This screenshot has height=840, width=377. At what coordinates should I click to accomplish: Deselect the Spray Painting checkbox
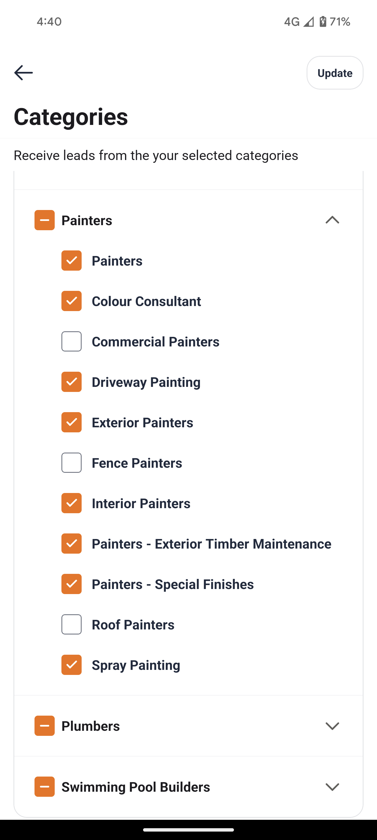click(x=72, y=665)
